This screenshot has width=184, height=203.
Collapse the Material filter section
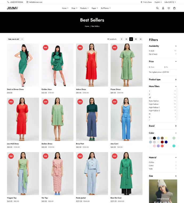[x=176, y=158]
